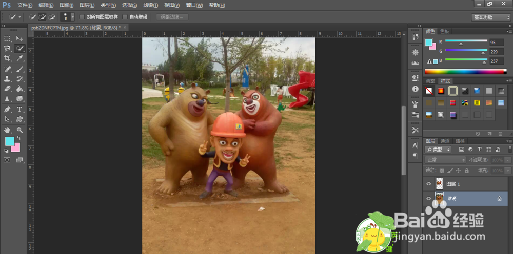The width and height of the screenshot is (513, 254).
Task: Select the Eraser tool
Action: click(7, 89)
